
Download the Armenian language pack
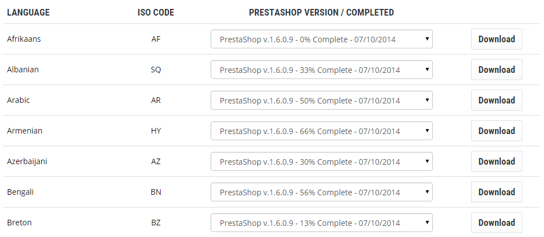[x=496, y=131]
